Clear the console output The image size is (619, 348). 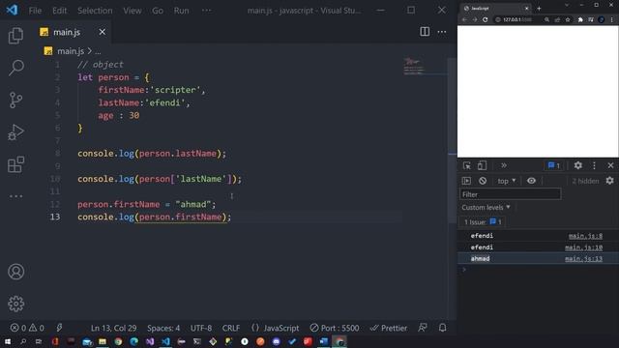click(483, 181)
